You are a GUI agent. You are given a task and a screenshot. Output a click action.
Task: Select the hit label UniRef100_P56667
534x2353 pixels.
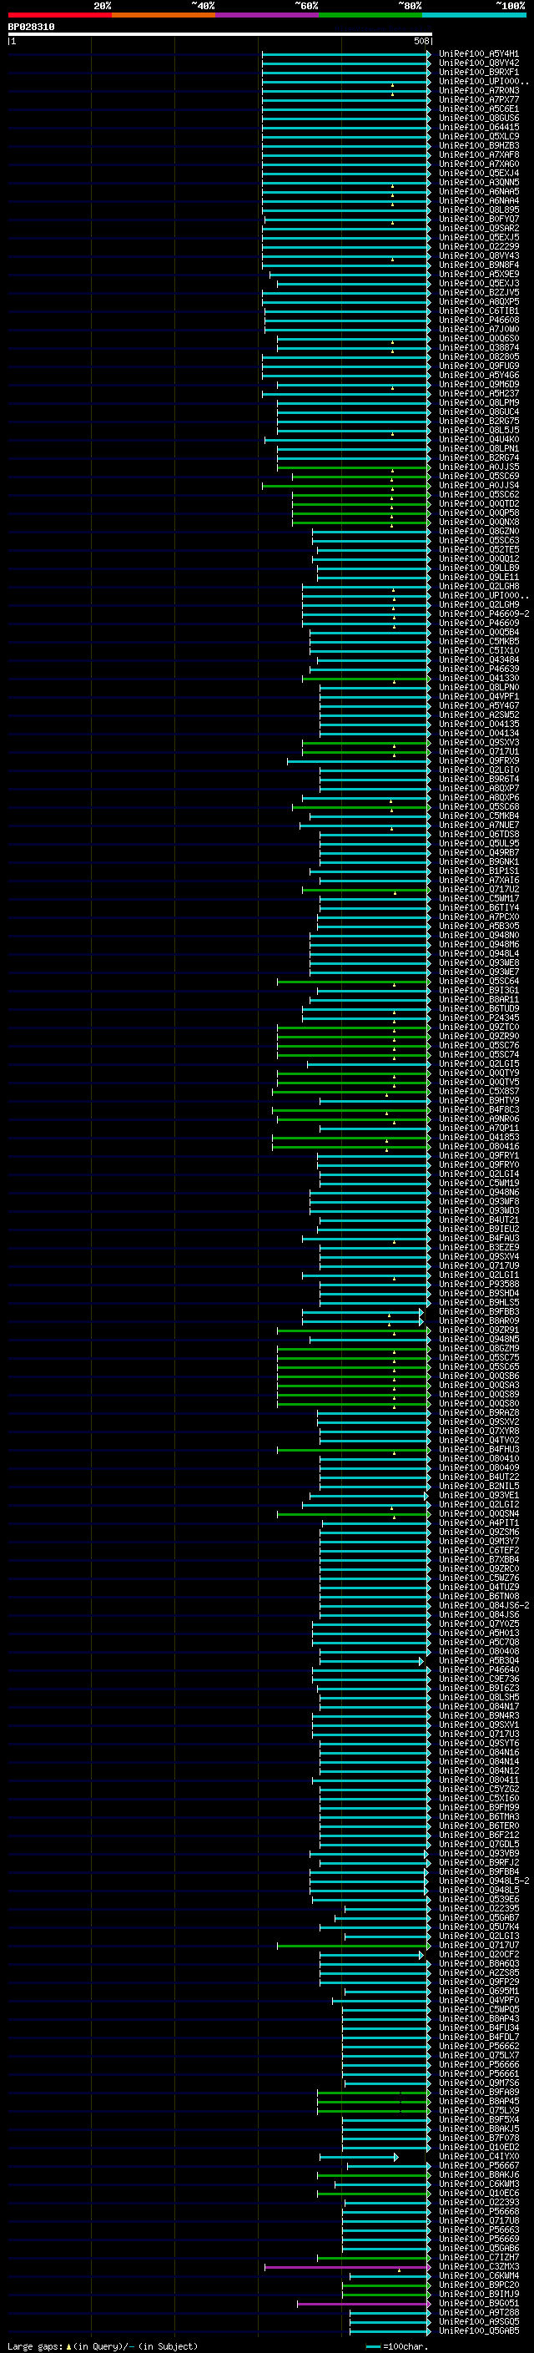(478, 2165)
